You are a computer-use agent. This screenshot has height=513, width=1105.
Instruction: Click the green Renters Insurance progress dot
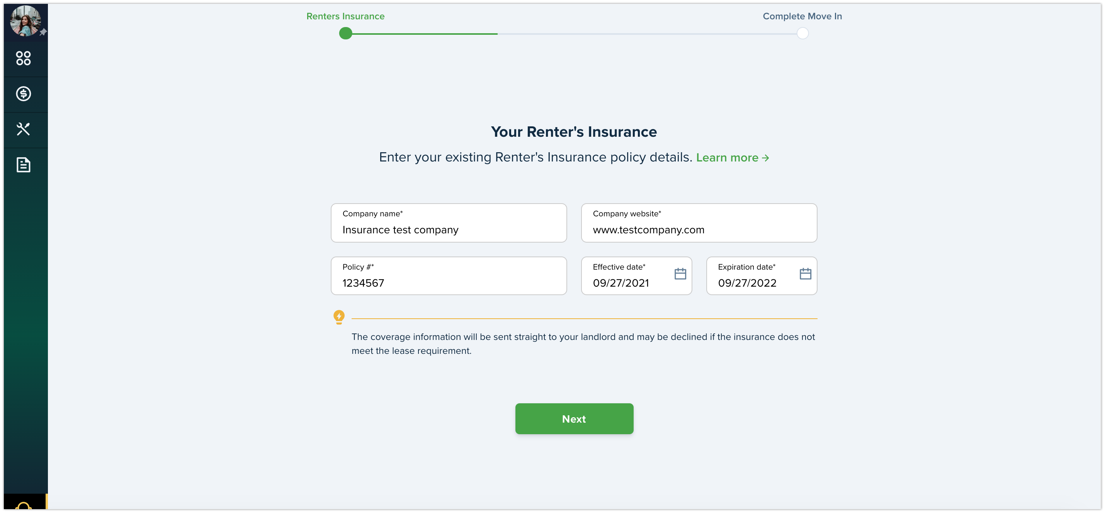345,34
